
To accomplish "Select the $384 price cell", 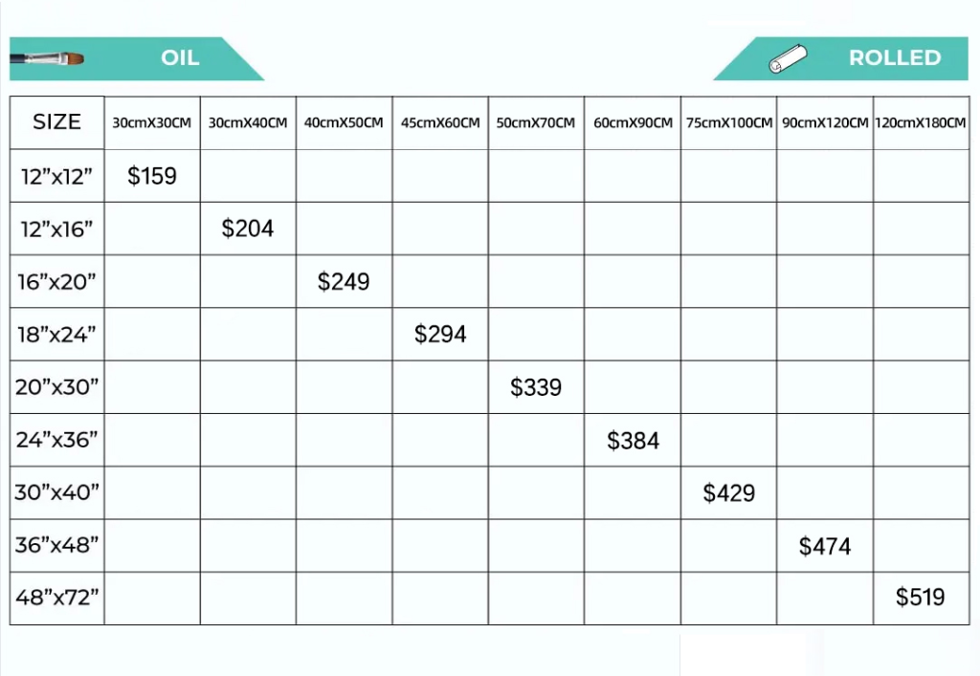I will coord(633,441).
